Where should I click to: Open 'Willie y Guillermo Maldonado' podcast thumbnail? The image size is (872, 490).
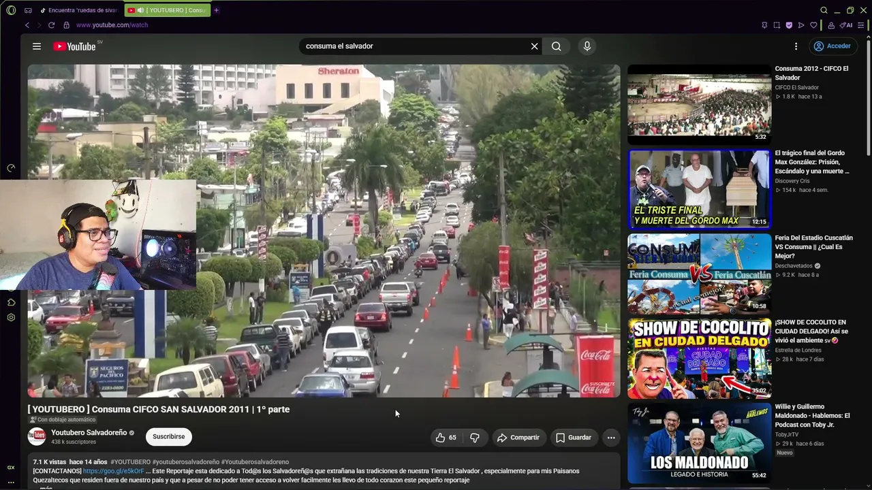pyautogui.click(x=699, y=442)
